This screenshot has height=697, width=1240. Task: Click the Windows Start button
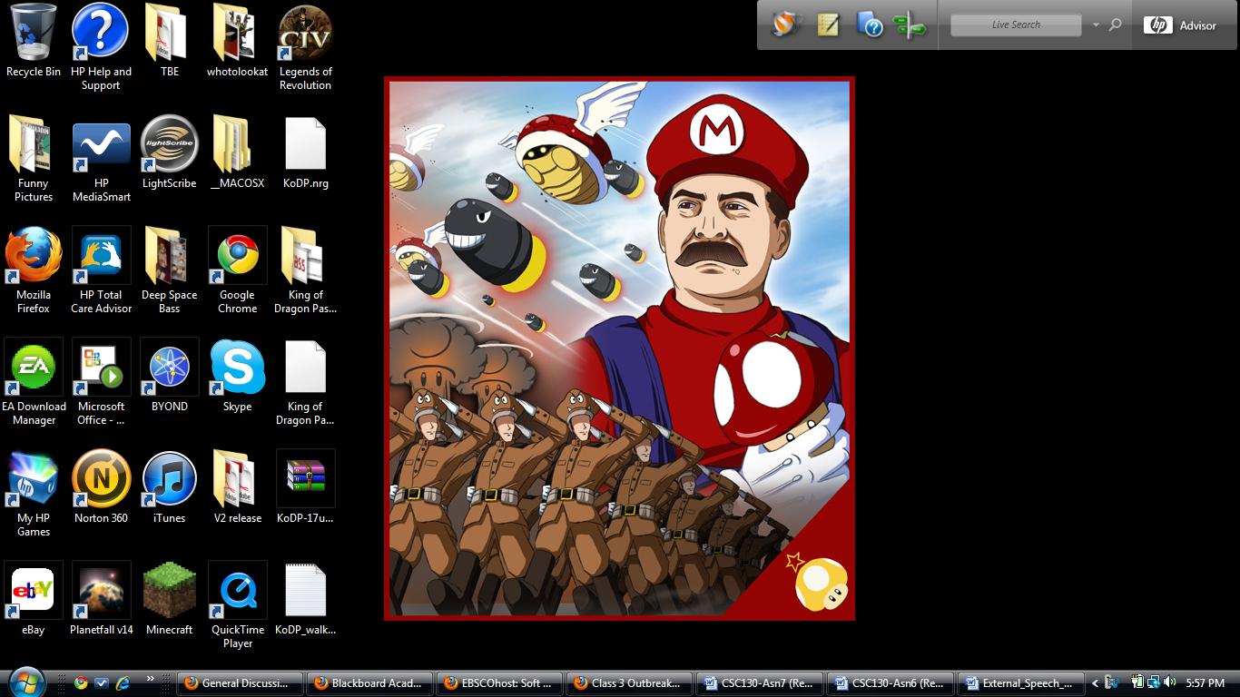coord(25,682)
